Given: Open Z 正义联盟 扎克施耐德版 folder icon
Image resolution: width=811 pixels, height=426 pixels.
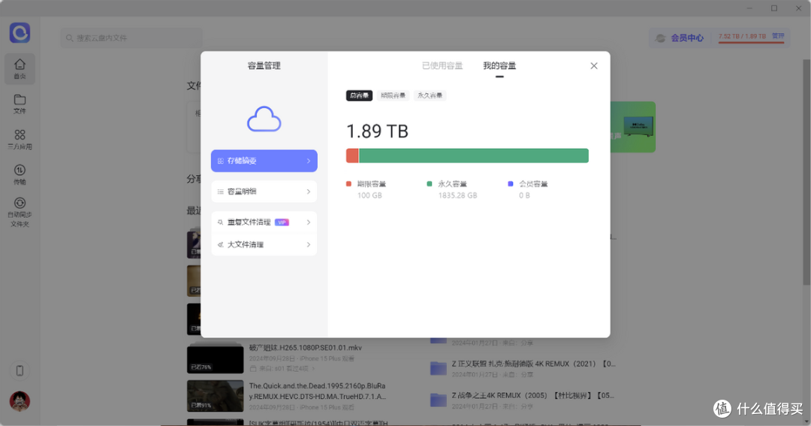Looking at the screenshot, I should (x=438, y=368).
